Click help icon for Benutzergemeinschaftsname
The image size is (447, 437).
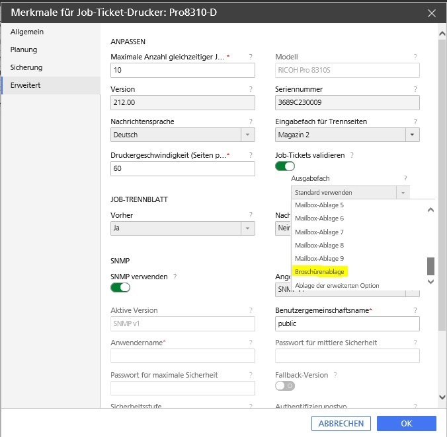[x=415, y=310]
